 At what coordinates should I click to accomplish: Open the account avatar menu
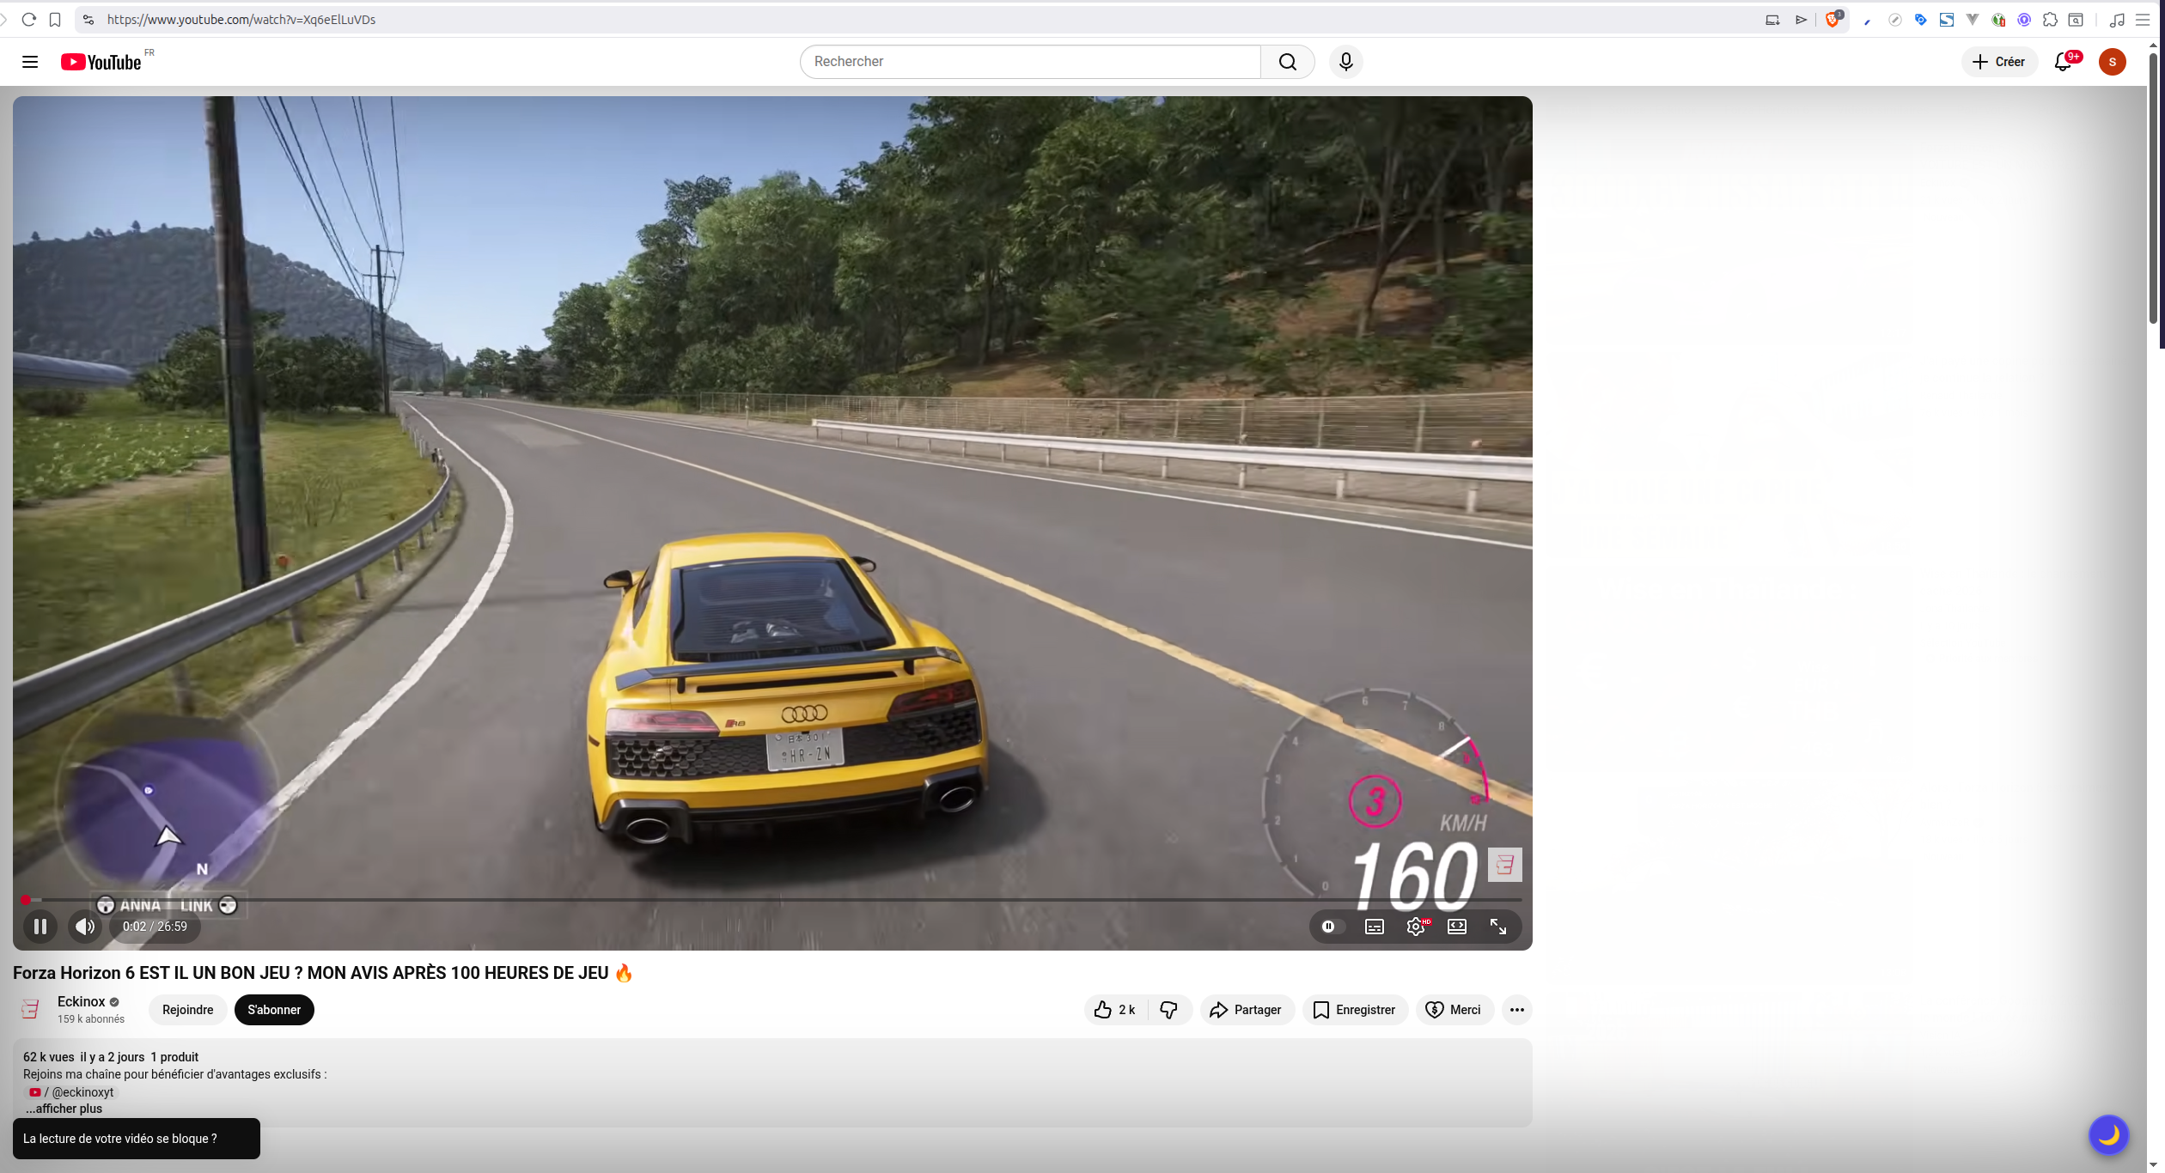pos(2112,62)
